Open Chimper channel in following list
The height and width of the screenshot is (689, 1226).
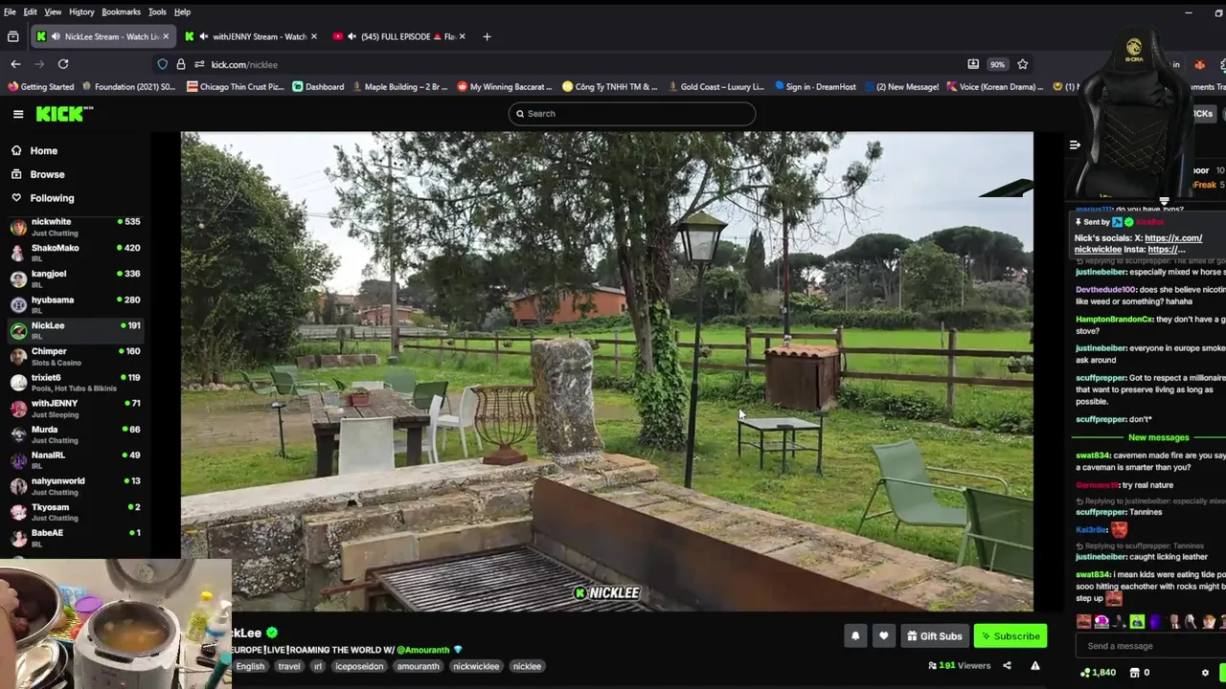75,356
